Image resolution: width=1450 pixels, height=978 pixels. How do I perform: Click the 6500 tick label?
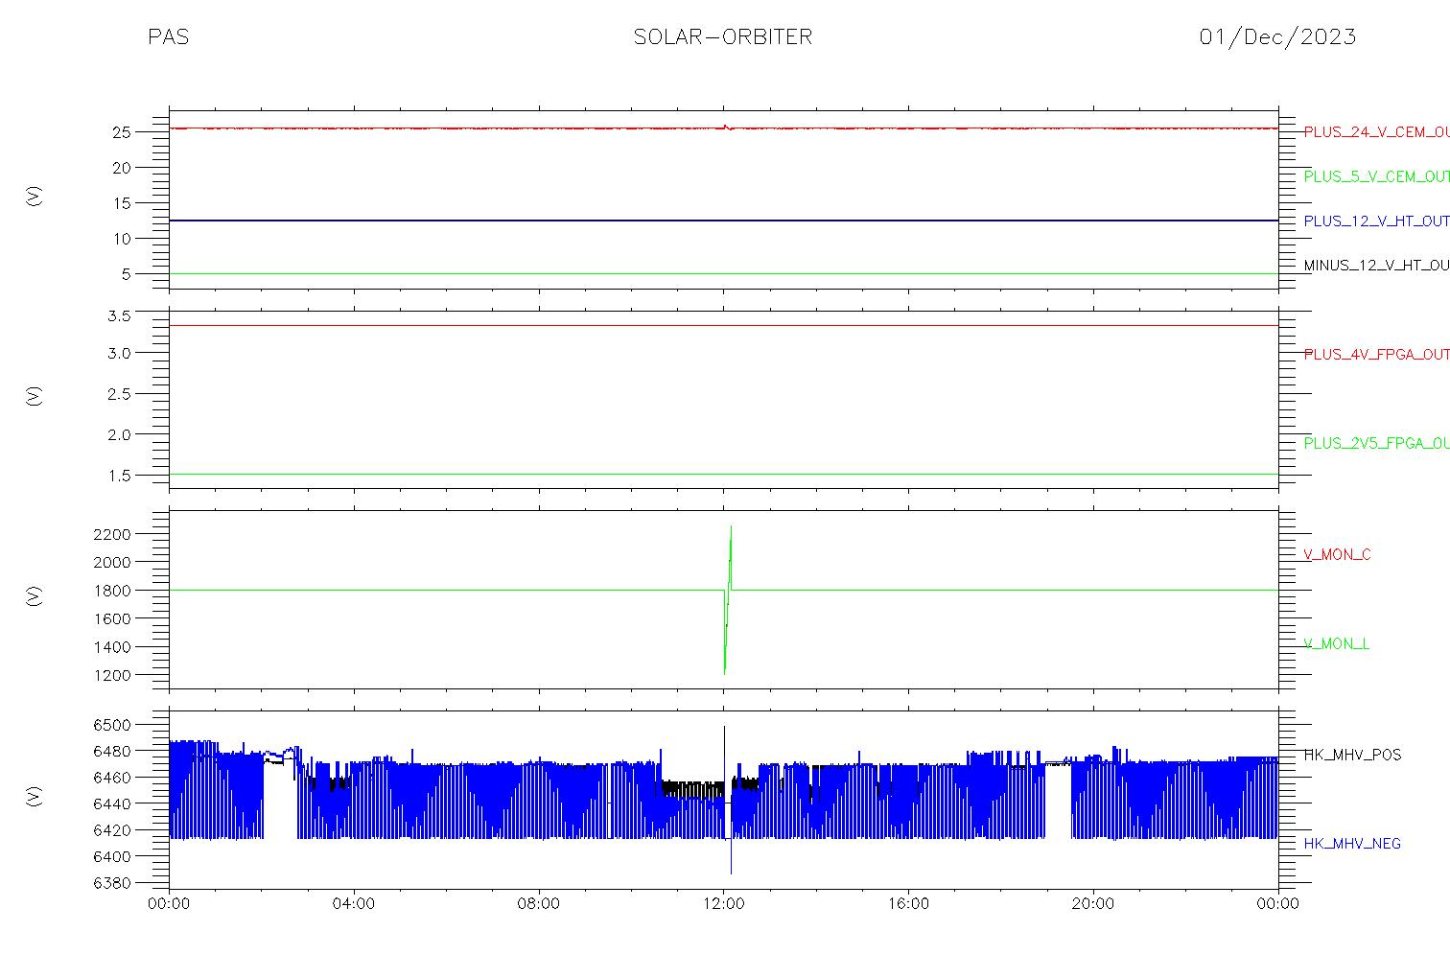[112, 725]
